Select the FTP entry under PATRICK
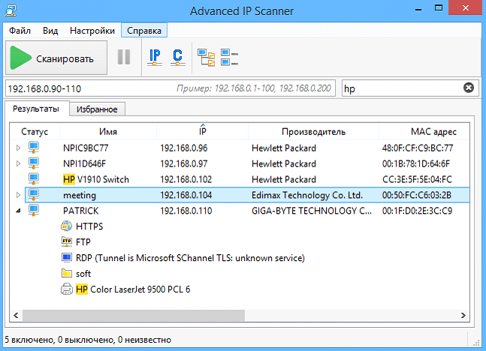The height and width of the screenshot is (351, 486). [x=83, y=242]
